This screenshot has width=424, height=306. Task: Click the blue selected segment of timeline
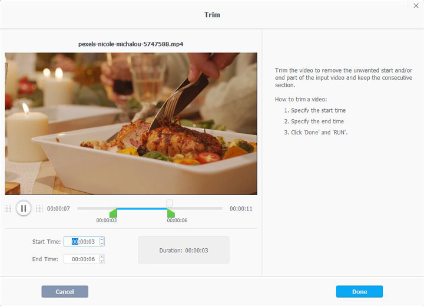142,209
